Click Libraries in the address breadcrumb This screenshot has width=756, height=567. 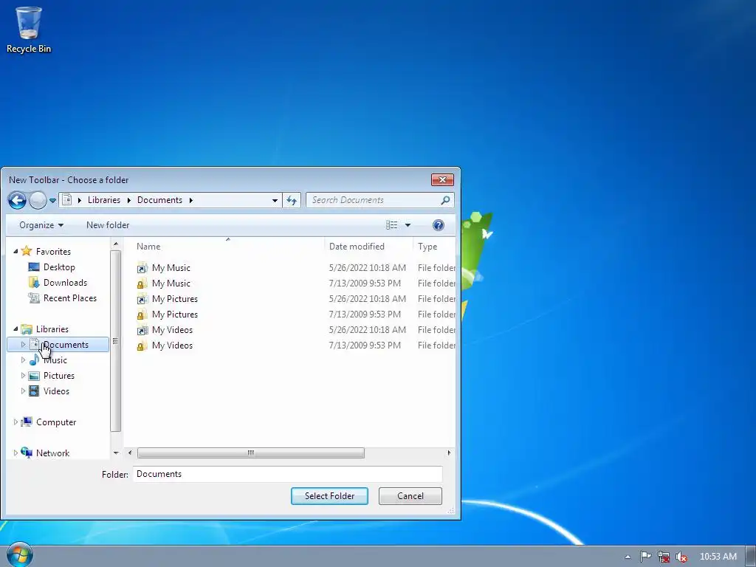(103, 200)
